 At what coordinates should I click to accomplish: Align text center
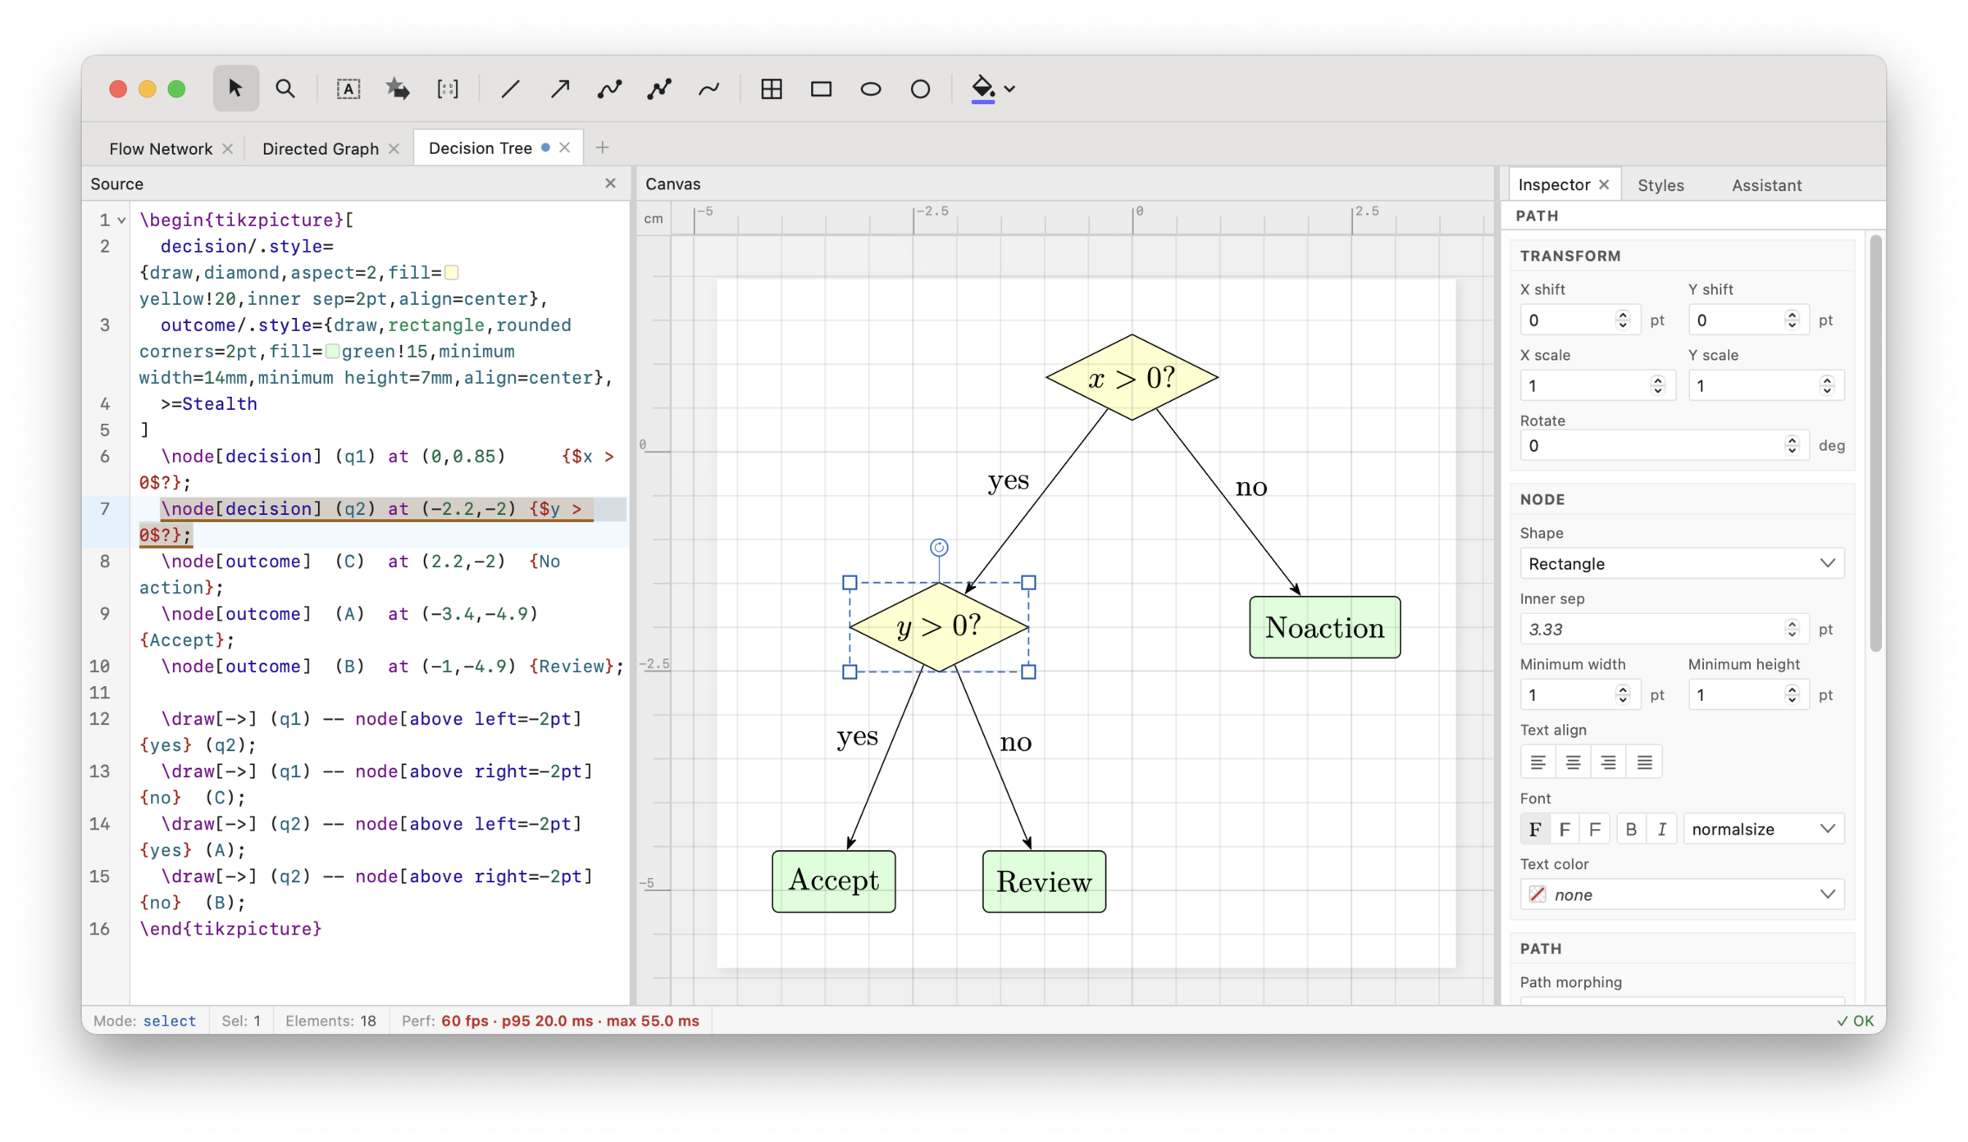(x=1573, y=762)
